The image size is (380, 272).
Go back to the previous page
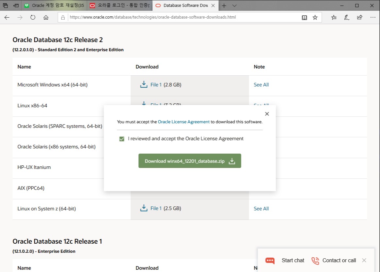(7, 17)
